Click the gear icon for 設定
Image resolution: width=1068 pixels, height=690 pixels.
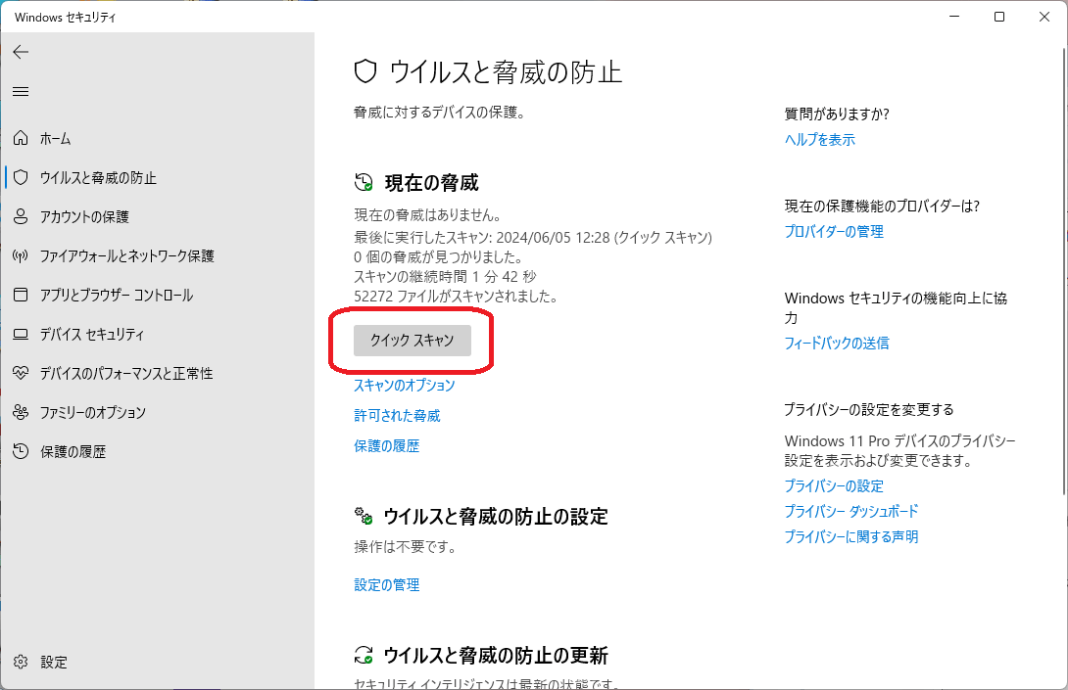[22, 662]
